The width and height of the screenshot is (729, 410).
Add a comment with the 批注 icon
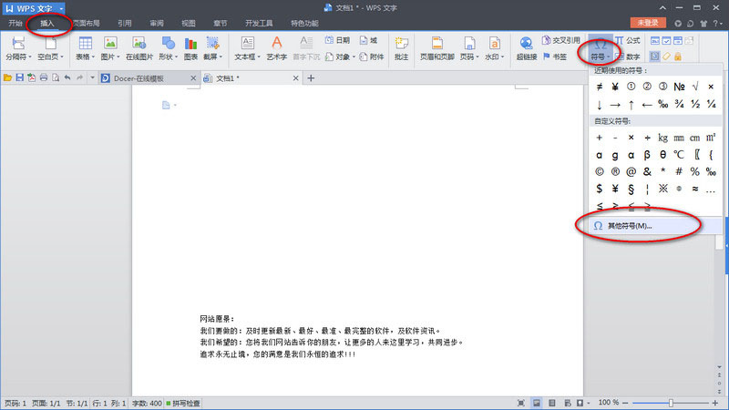400,47
